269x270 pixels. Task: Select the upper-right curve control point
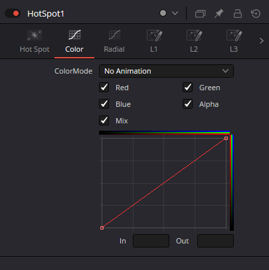[226, 138]
